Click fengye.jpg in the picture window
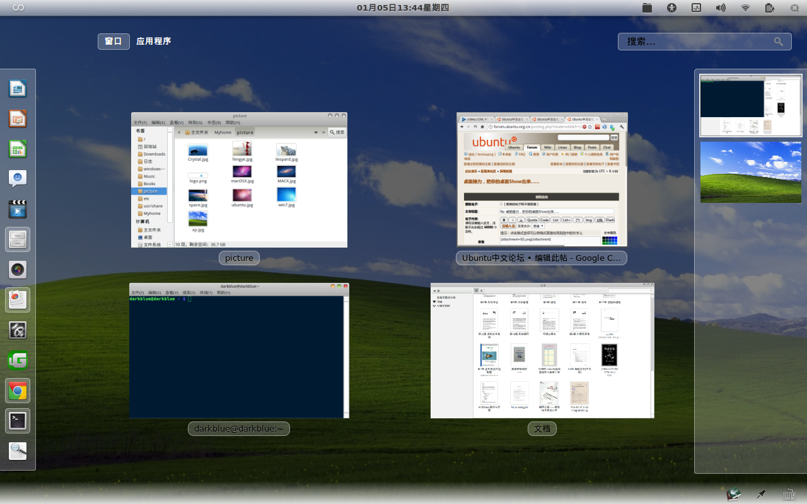Screen dimensions: 807x504 click(x=242, y=151)
